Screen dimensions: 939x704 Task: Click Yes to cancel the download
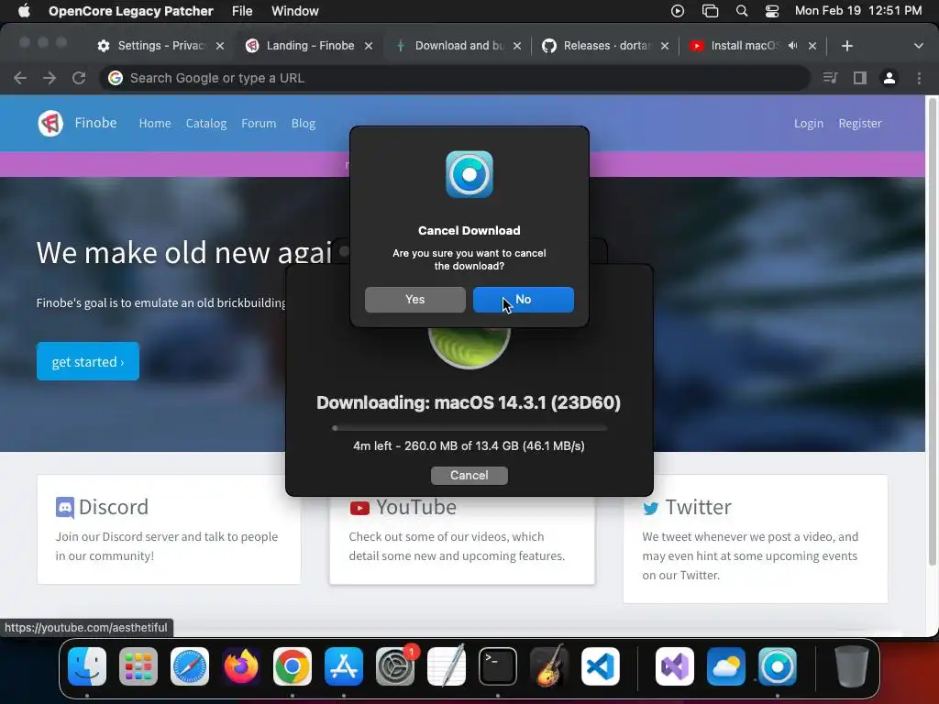pos(415,300)
